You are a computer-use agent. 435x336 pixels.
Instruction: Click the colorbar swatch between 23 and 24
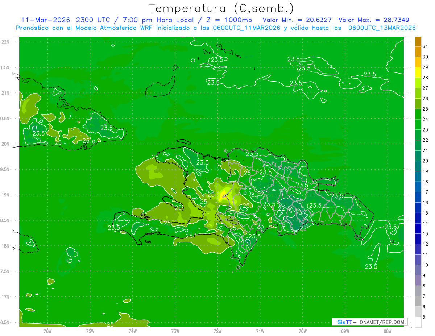418,125
